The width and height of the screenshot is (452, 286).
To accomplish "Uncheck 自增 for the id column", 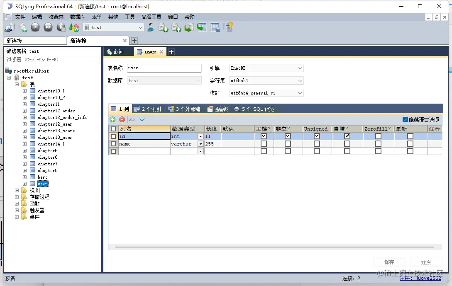I will [x=347, y=136].
